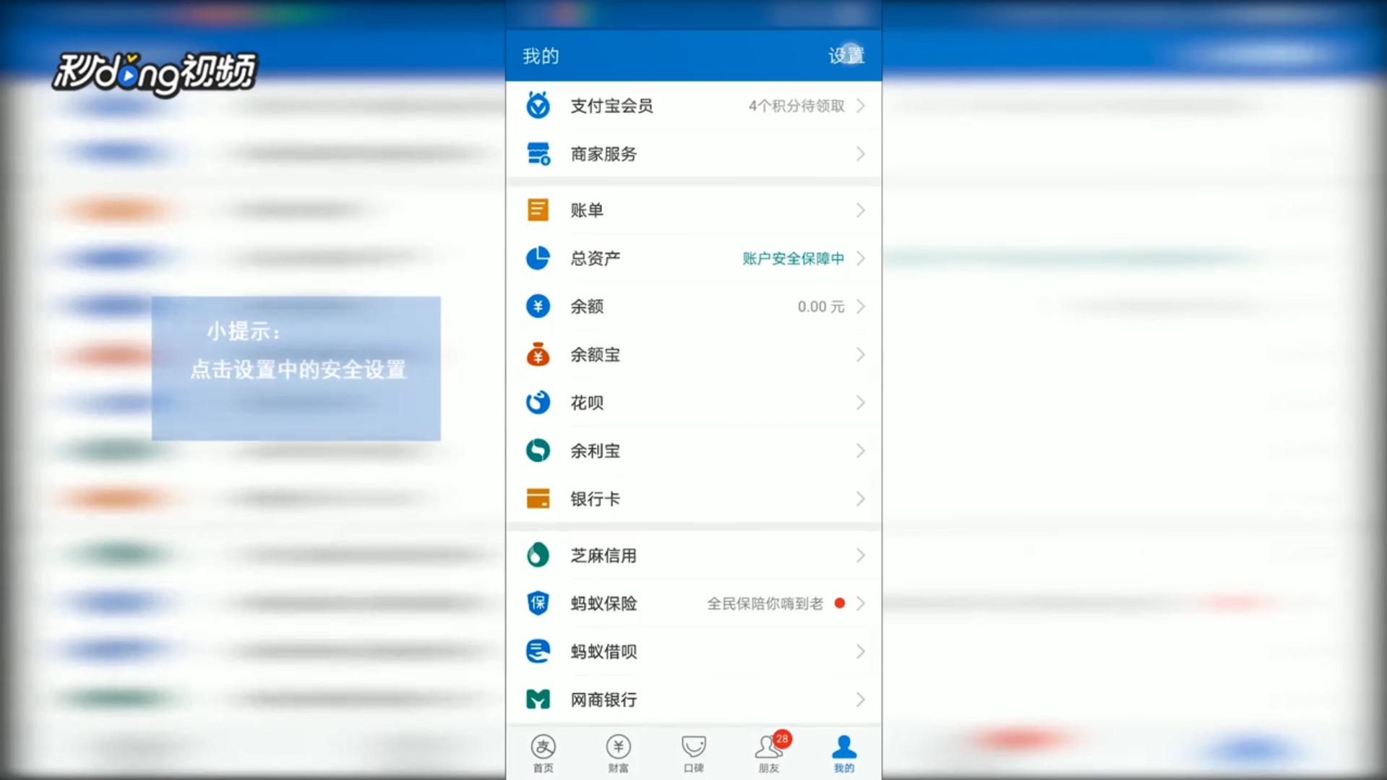Open the 花呗 label

[587, 403]
